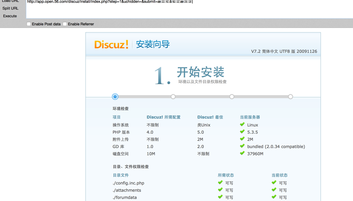Screen dimensions: 353x201
Task: Click inside the HackBar URL field
Action: coord(190,9)
